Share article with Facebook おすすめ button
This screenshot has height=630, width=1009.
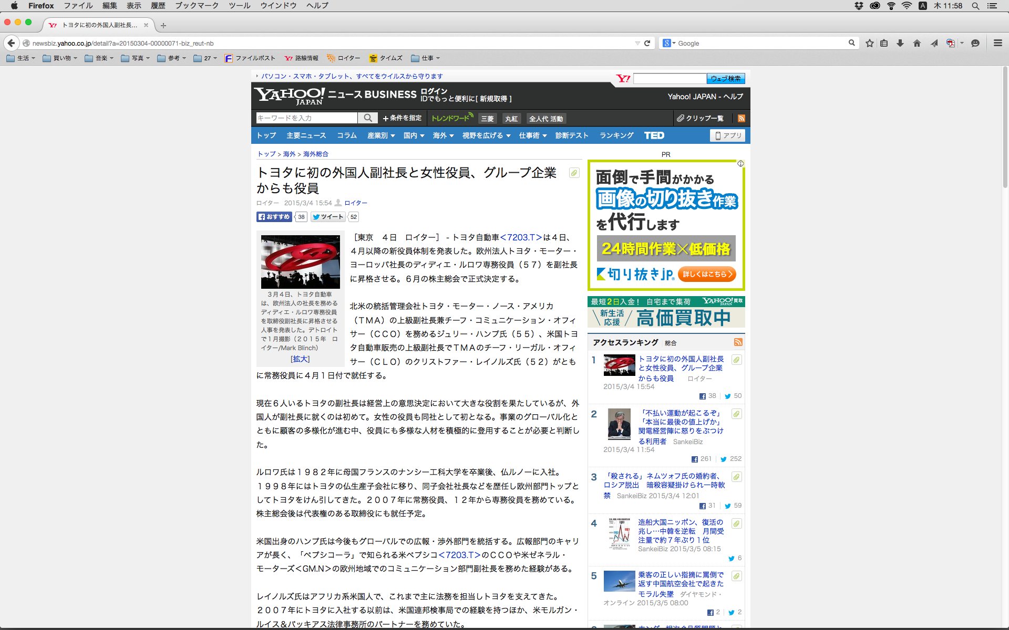click(x=274, y=217)
